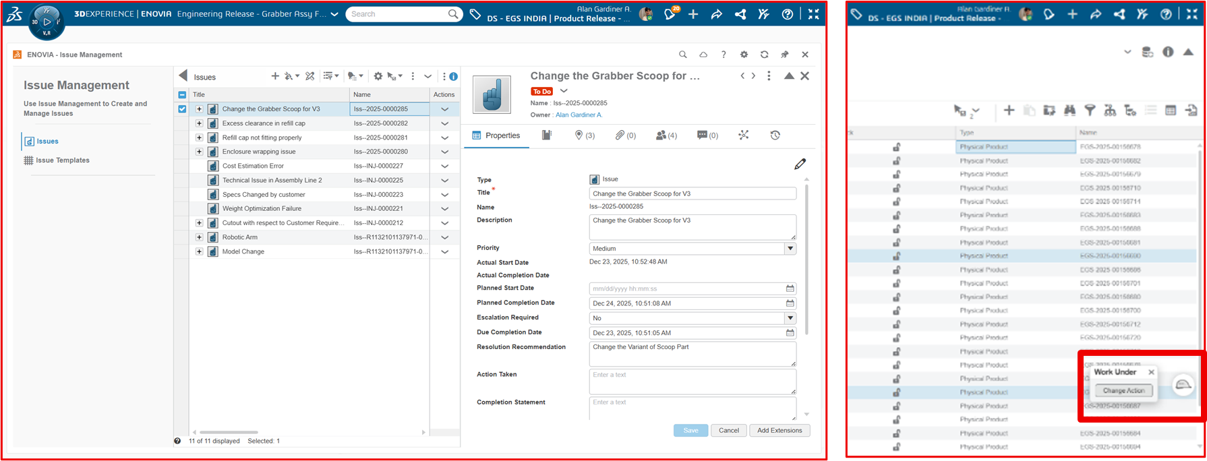Open the attachments tab showing (0)
Image resolution: width=1207 pixels, height=461 pixels.
coord(625,135)
